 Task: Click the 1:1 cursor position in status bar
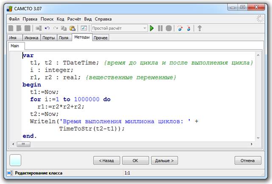(127, 173)
